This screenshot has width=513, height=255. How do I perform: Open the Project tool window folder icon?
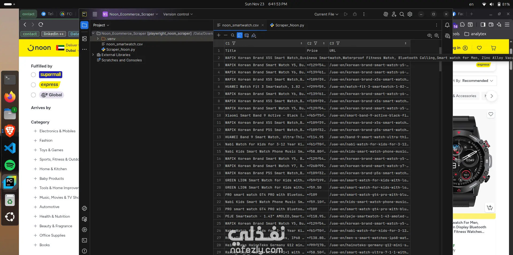click(84, 25)
